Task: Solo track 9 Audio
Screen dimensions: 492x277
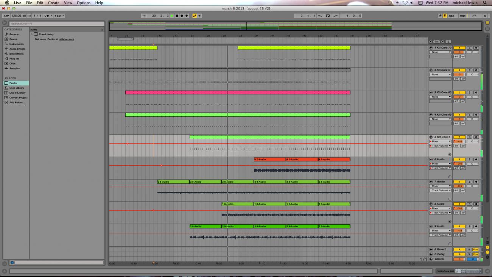Action: point(469,227)
